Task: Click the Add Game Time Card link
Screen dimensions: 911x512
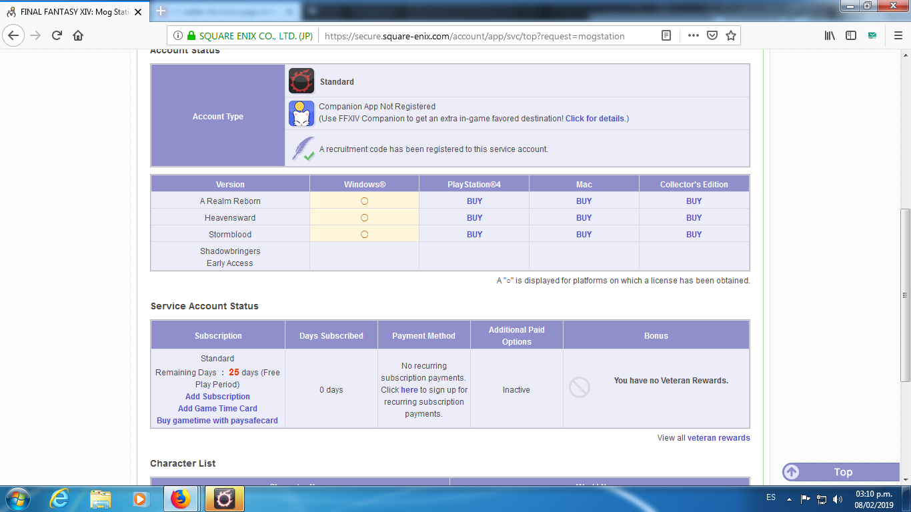Action: (217, 409)
